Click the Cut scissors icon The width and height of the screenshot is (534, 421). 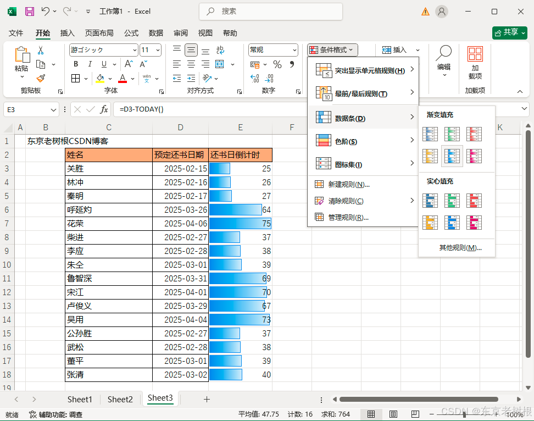41,51
